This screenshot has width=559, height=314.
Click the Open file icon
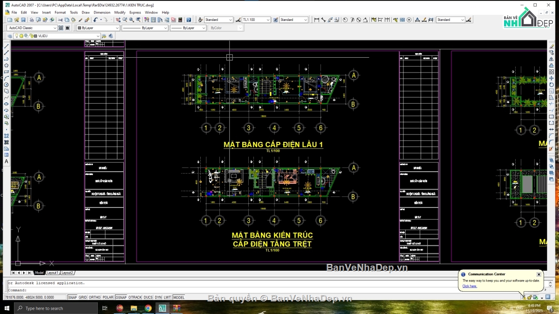[16, 20]
